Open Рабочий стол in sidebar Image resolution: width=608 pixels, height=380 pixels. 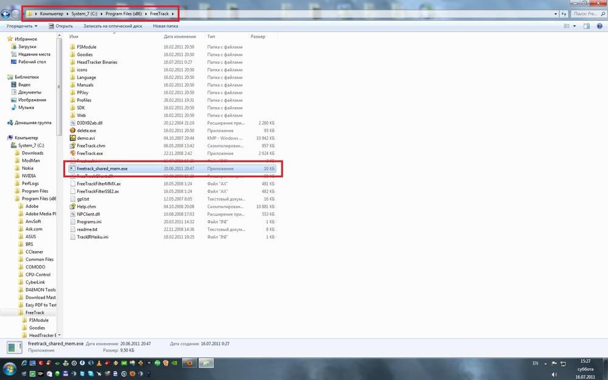click(32, 61)
